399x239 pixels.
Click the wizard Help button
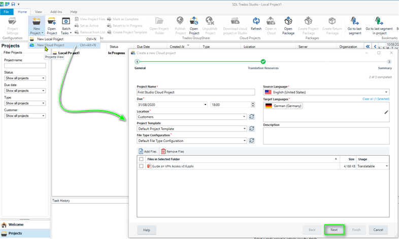pyautogui.click(x=147, y=230)
